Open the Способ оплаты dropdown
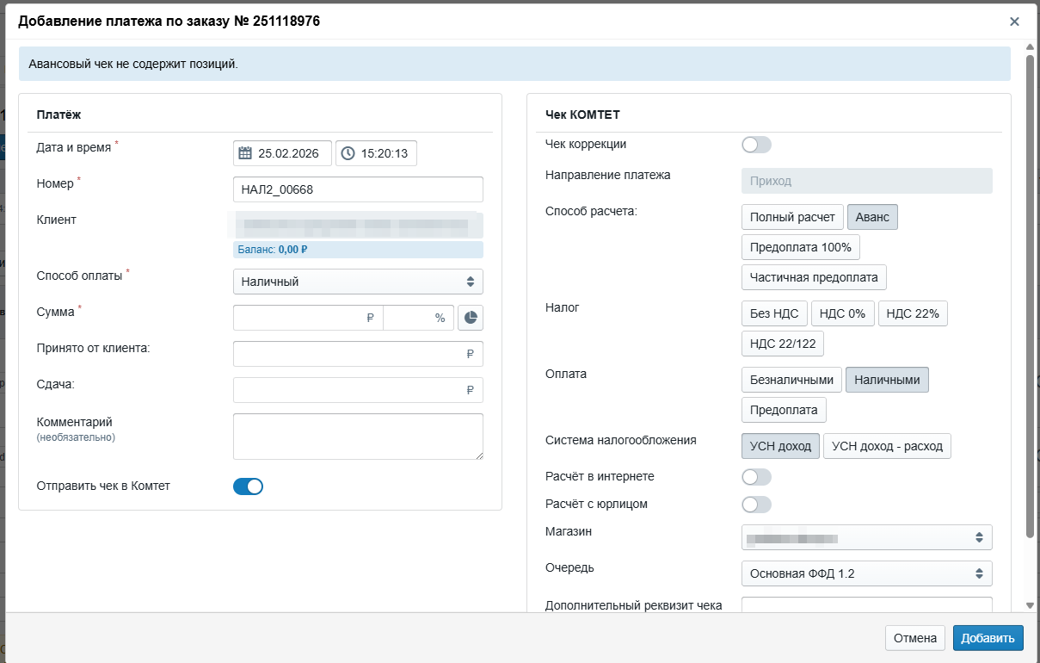Viewport: 1040px width, 663px height. tap(358, 282)
